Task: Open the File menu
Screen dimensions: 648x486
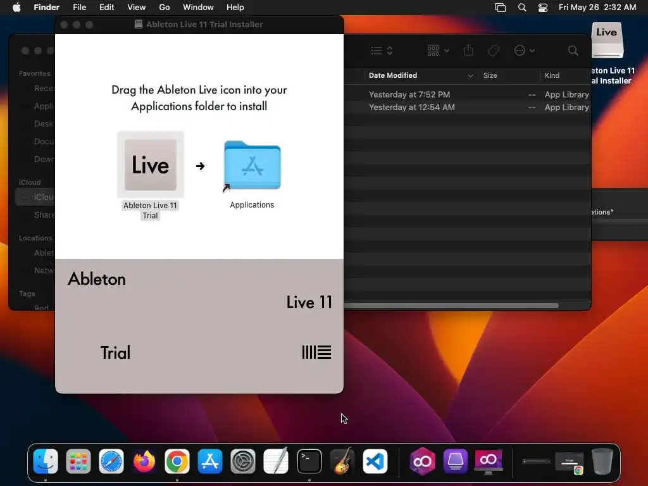Action: click(79, 8)
